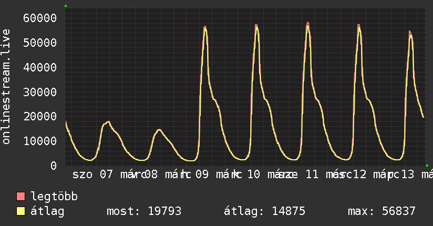Image resolution: width=433 pixels, height=226 pixels.
Task: Click the 0 y-axis label
Action: (x=54, y=166)
